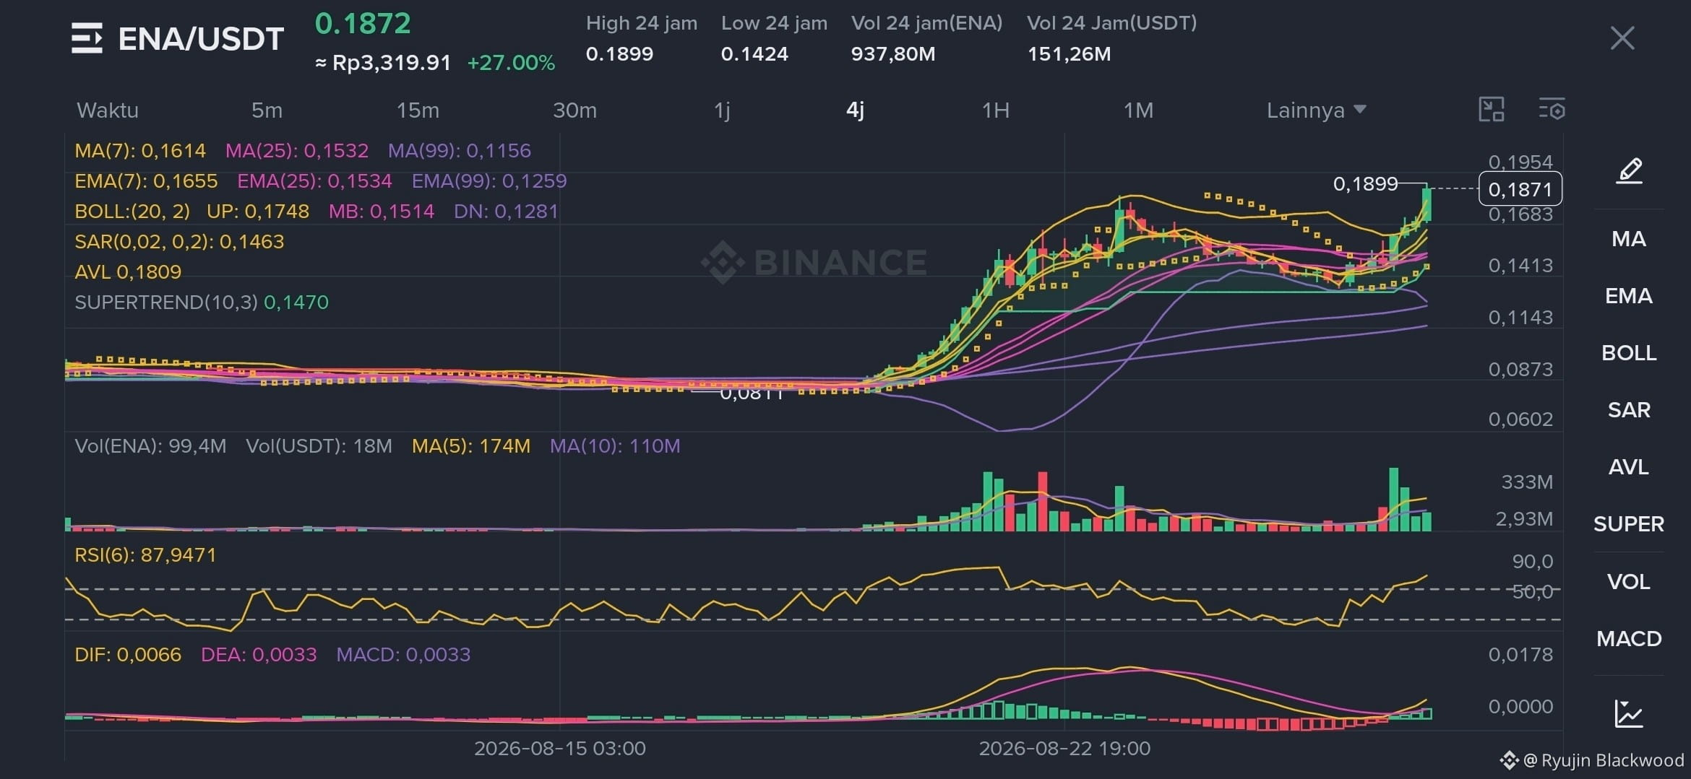Select the 5m timeframe
Viewport: 1691px width, 779px height.
[267, 110]
